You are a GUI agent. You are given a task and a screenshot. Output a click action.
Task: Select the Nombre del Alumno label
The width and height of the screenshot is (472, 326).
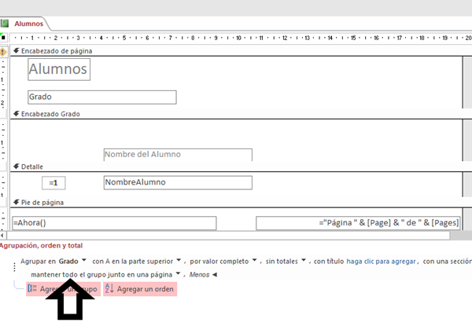coord(178,155)
